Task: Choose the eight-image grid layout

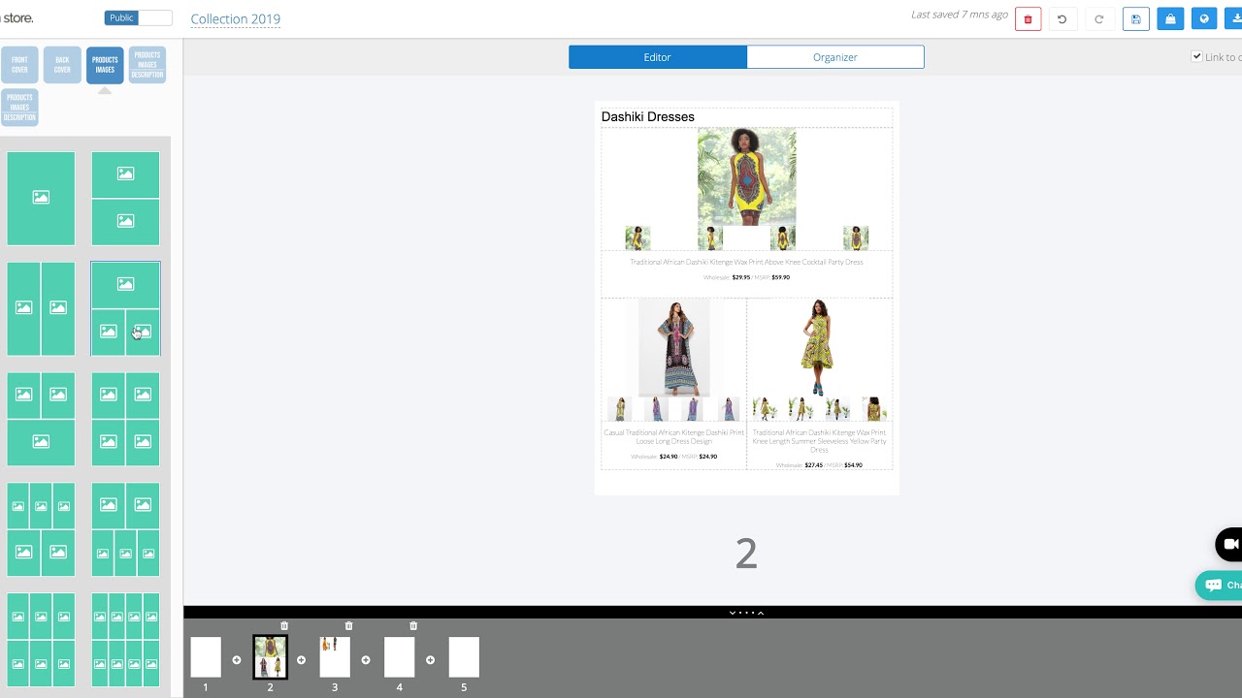Action: (x=125, y=640)
